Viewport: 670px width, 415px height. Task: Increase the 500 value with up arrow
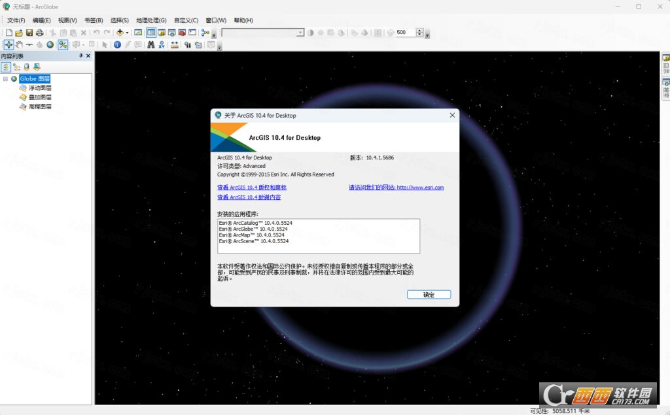(419, 30)
